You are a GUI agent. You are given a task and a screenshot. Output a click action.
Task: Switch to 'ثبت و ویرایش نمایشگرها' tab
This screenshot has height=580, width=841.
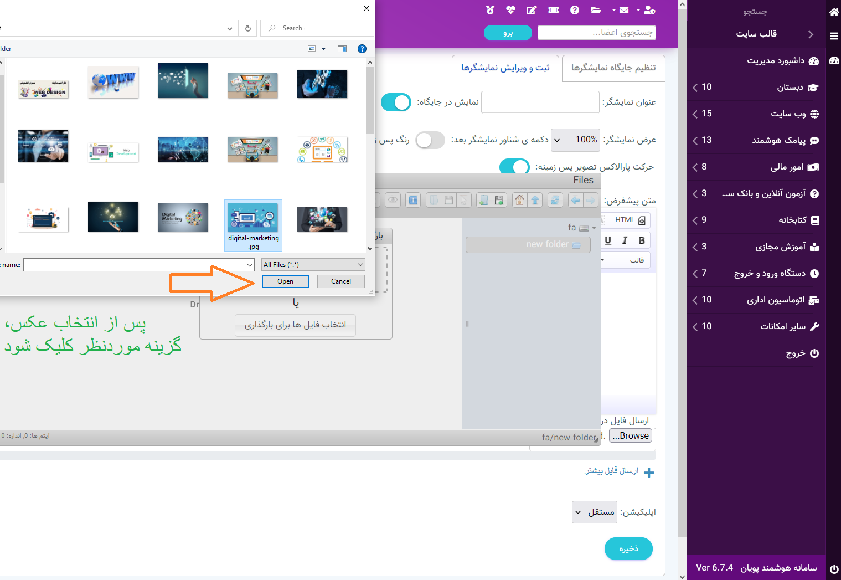tap(505, 68)
